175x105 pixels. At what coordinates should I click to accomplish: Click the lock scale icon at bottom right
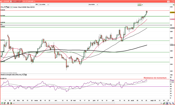click(164, 103)
